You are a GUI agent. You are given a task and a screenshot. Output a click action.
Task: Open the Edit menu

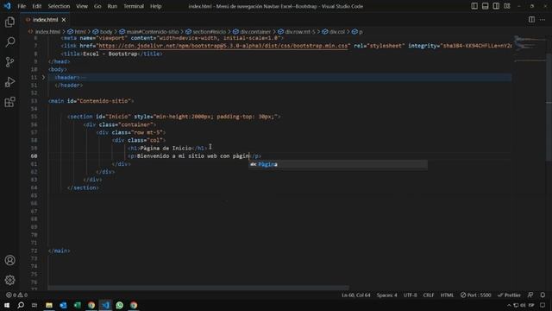36,6
